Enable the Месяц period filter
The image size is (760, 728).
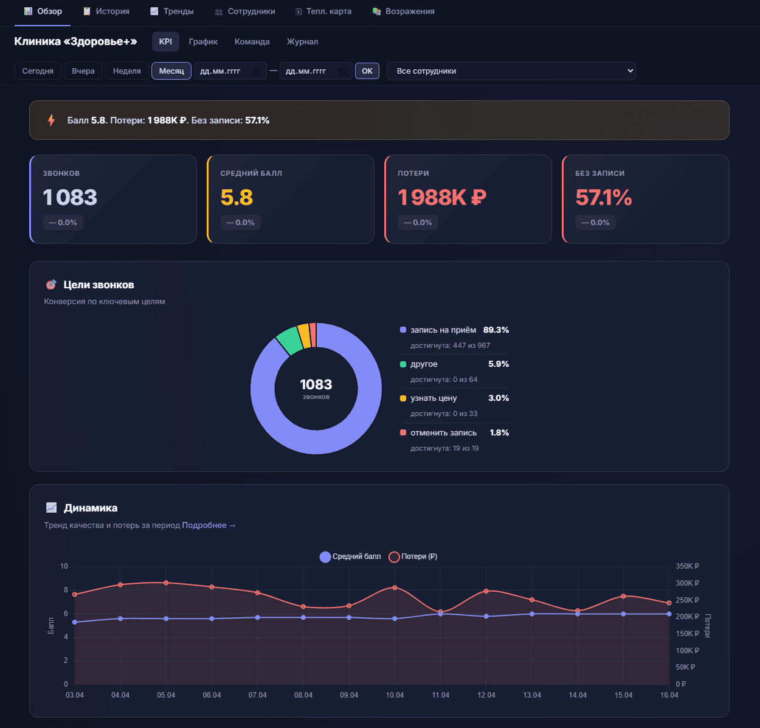click(x=171, y=71)
